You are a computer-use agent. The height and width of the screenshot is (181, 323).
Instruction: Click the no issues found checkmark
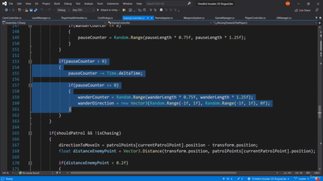tap(20, 173)
